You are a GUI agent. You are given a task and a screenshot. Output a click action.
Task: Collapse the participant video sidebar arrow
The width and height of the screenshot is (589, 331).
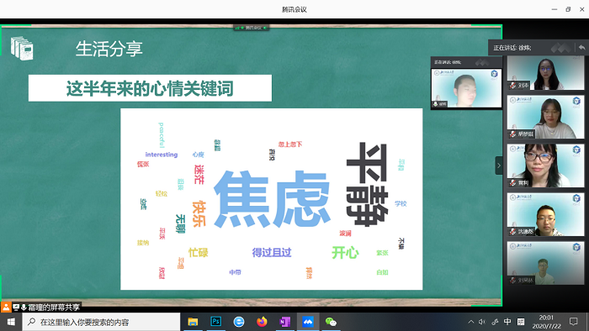coord(499,165)
